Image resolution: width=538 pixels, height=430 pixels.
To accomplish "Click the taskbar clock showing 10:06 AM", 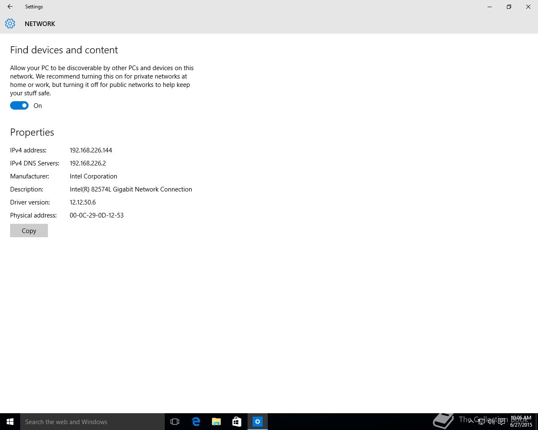I will click(521, 422).
